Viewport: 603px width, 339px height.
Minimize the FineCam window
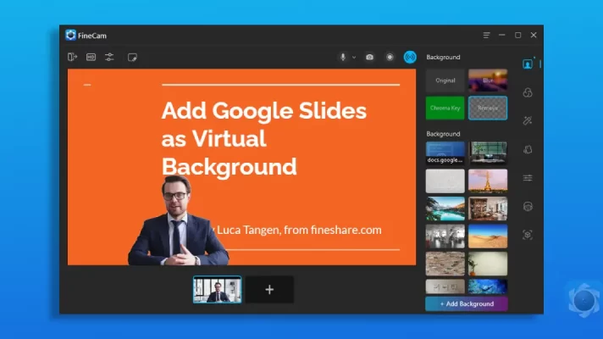point(502,35)
